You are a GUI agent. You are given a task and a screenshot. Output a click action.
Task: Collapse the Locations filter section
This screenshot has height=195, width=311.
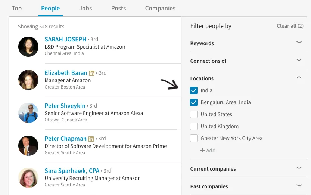pyautogui.click(x=299, y=77)
